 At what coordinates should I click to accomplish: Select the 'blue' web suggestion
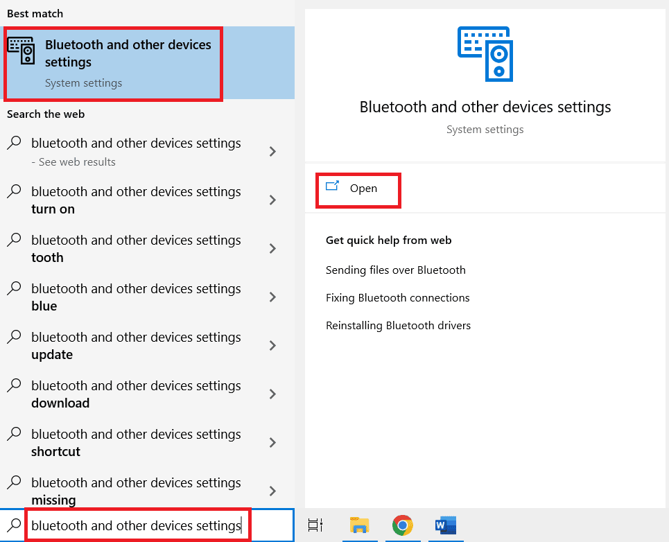(x=148, y=297)
